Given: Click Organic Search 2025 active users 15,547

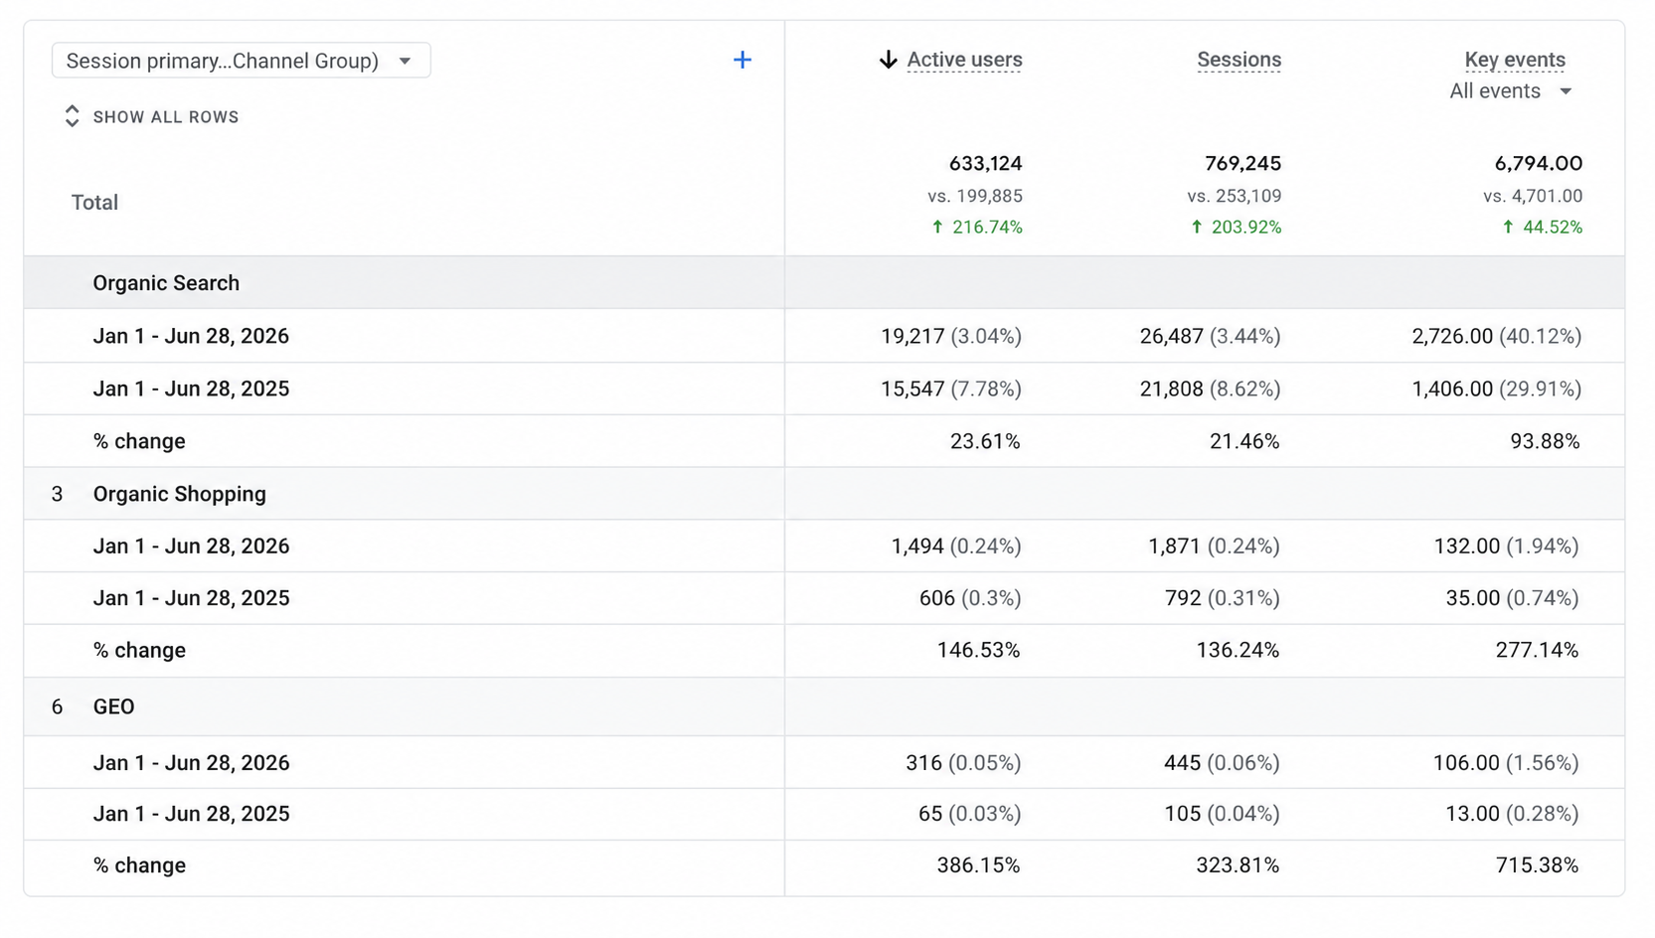Looking at the screenshot, I should pyautogui.click(x=912, y=389).
